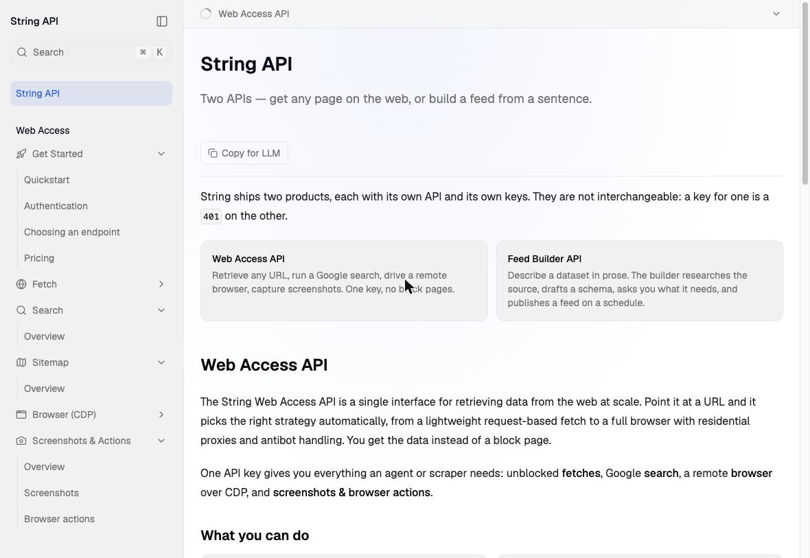Click the Web Access API section heading
Image resolution: width=810 pixels, height=558 pixels.
tap(264, 364)
